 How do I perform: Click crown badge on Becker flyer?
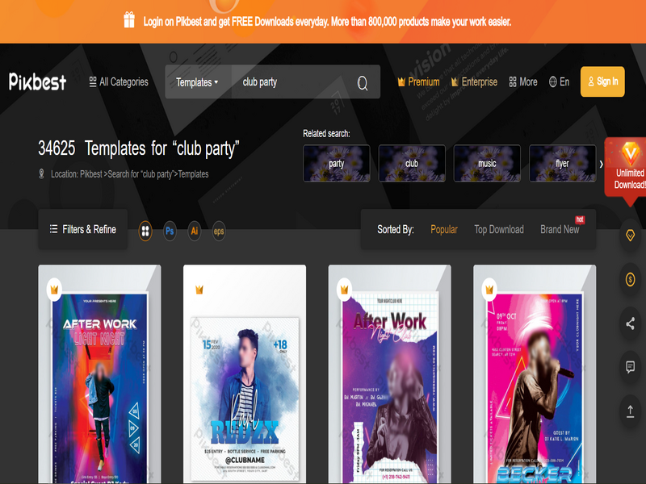[489, 290]
